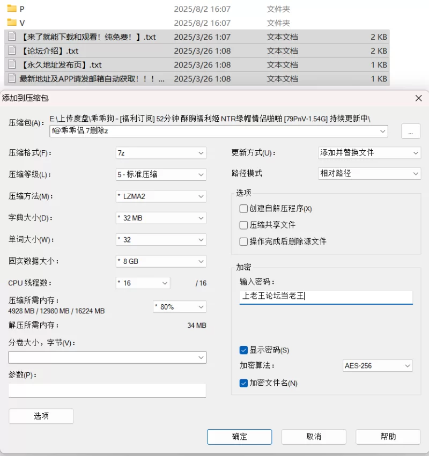
Task: Open 压缩格式 7z dropdown
Action: click(x=161, y=153)
